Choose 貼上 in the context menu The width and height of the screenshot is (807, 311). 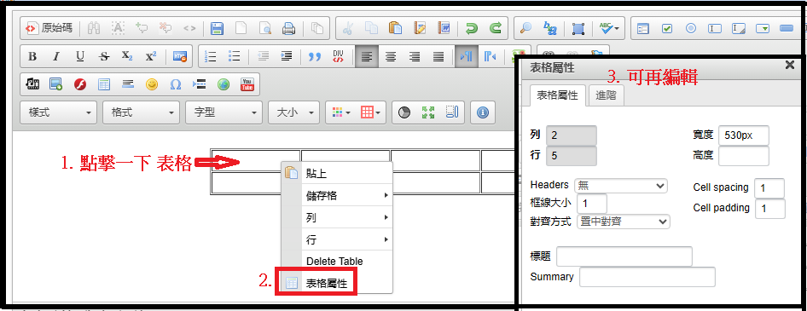337,173
